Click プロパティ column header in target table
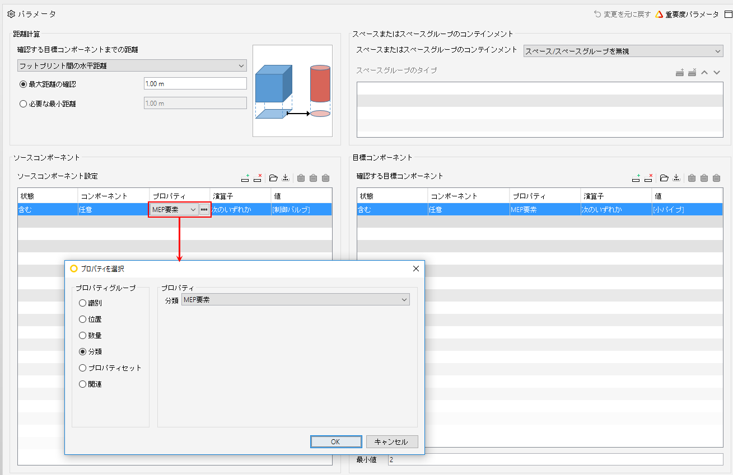The width and height of the screenshot is (733, 475). pos(545,196)
